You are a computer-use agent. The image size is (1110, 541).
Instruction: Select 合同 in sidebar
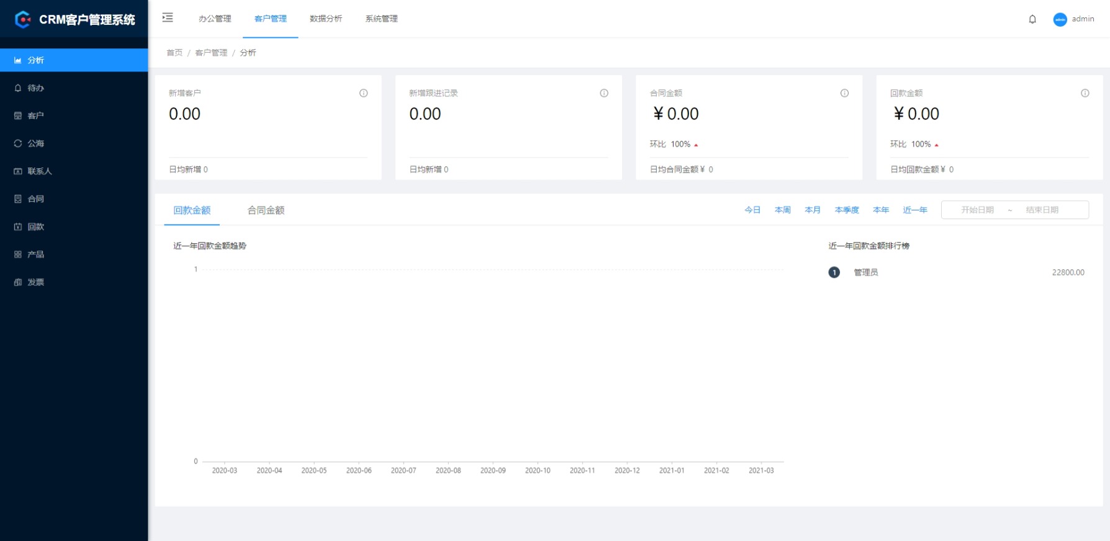coord(74,199)
